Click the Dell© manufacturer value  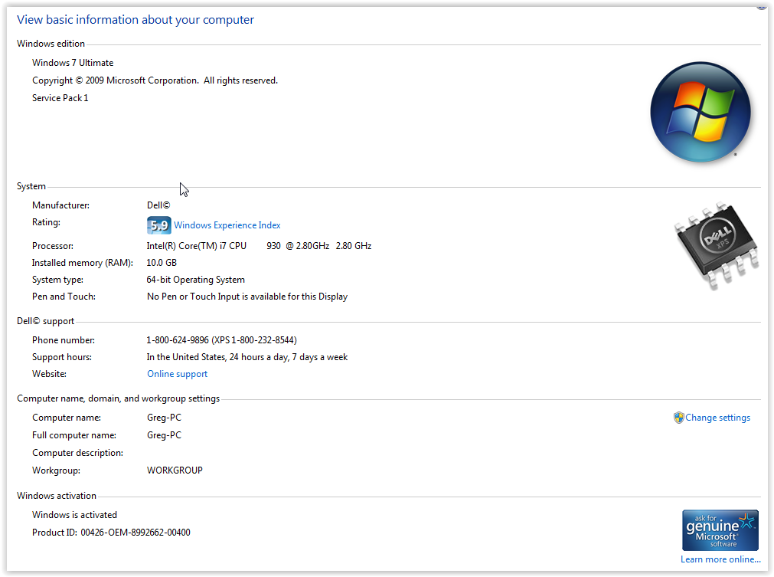point(158,205)
